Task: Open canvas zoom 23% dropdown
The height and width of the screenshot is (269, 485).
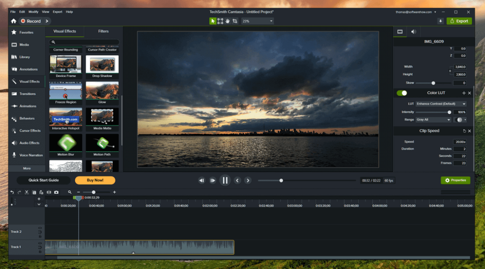Action: [x=257, y=21]
